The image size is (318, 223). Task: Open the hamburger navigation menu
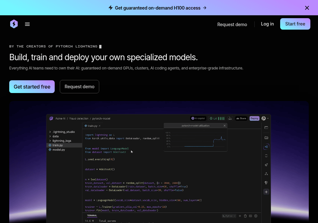point(27,24)
